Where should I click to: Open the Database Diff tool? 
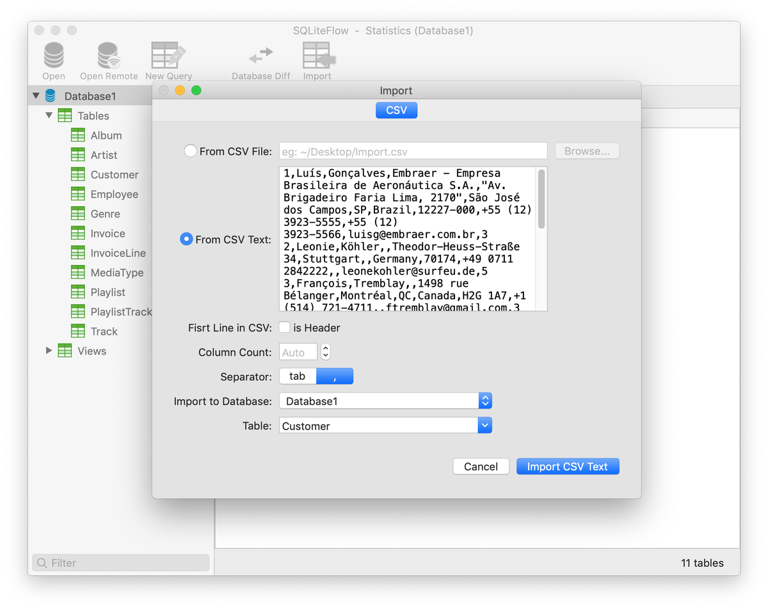coord(261,56)
